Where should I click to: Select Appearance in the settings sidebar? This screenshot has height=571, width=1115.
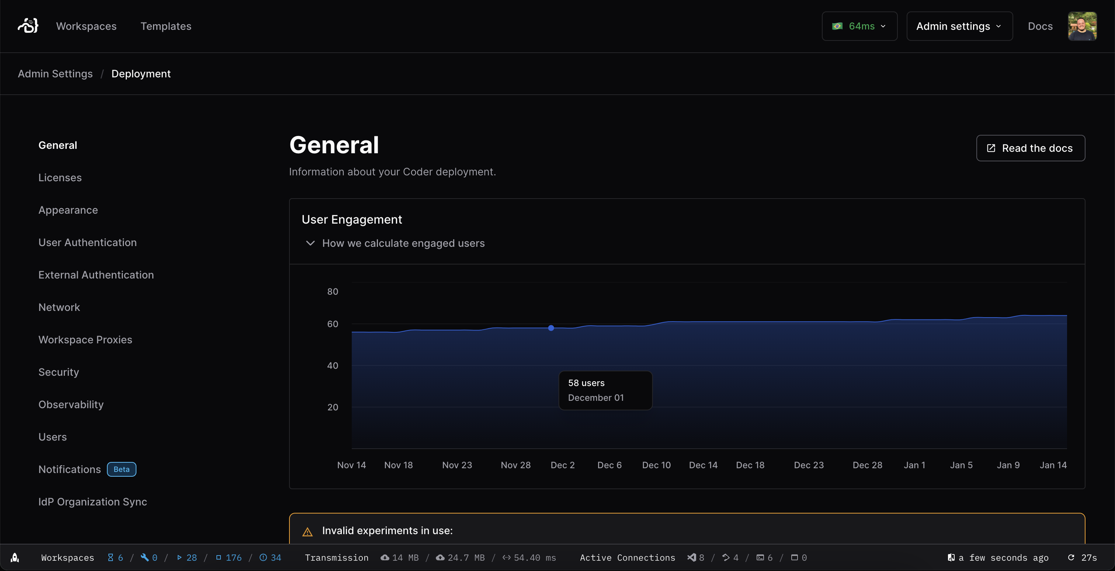click(68, 210)
